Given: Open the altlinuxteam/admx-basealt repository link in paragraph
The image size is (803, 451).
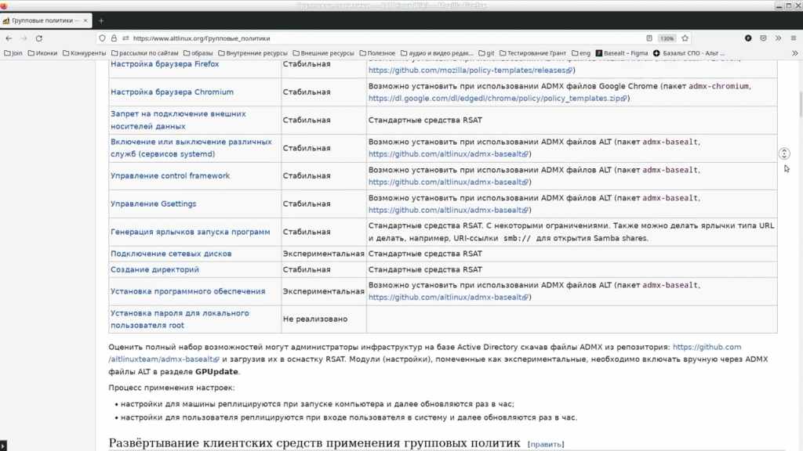Looking at the screenshot, I should click(164, 359).
